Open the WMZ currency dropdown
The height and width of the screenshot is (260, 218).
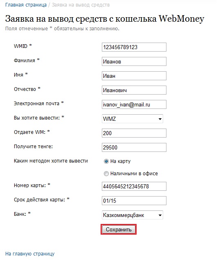[133, 119]
